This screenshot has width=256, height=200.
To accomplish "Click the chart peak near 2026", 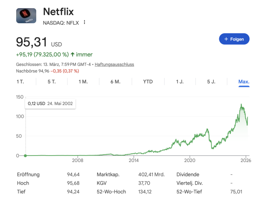I will point(241,104).
